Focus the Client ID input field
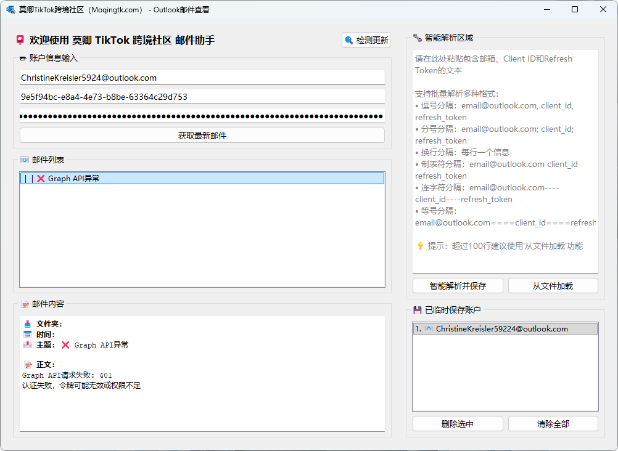618x451 pixels. point(202,97)
